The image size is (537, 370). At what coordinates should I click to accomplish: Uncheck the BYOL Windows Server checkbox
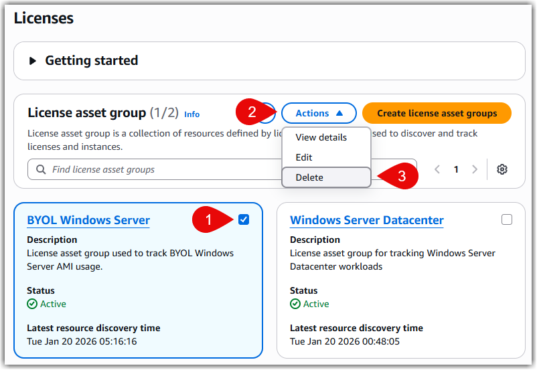click(244, 219)
